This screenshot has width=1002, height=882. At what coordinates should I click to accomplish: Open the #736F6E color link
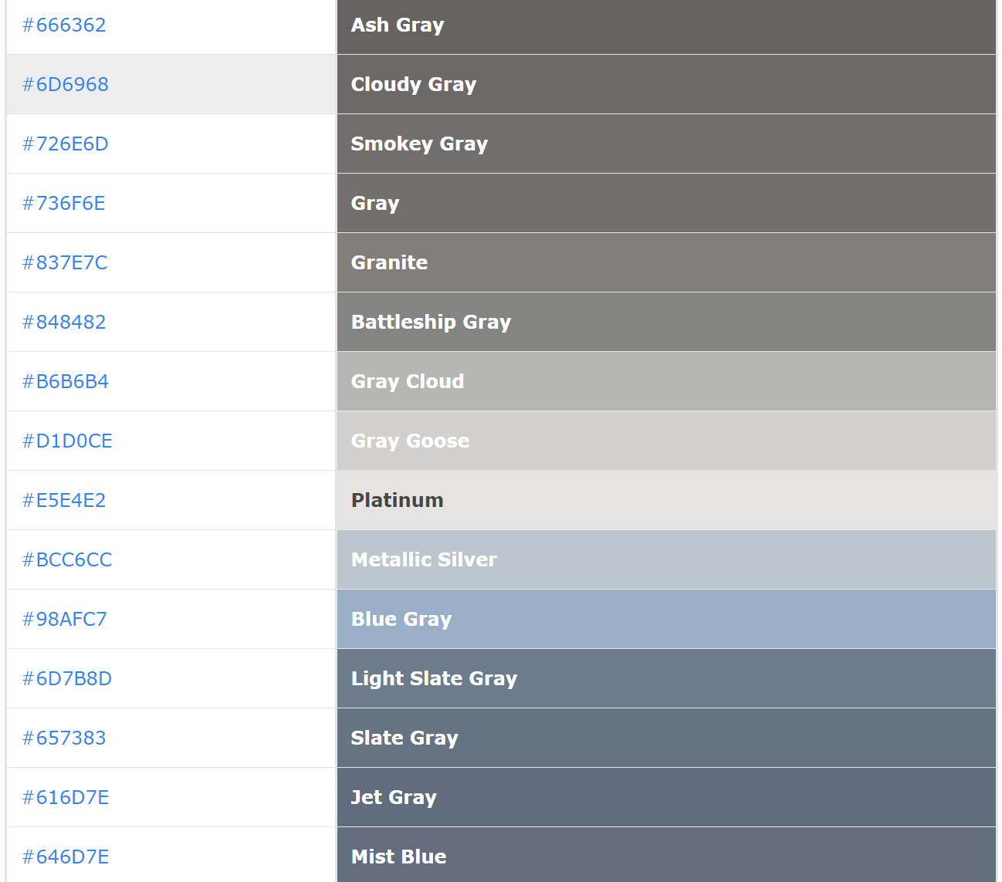click(64, 204)
